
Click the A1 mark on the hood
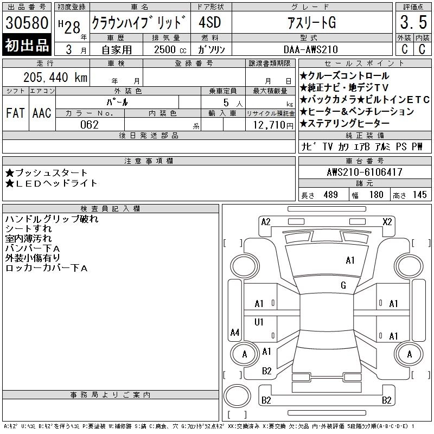coord(350,260)
